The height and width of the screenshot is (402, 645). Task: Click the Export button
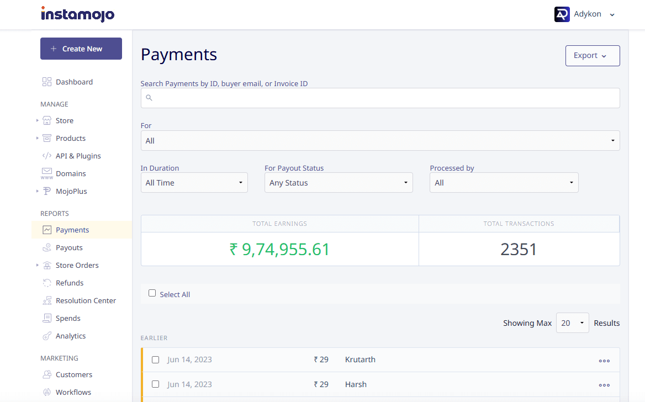tap(592, 56)
